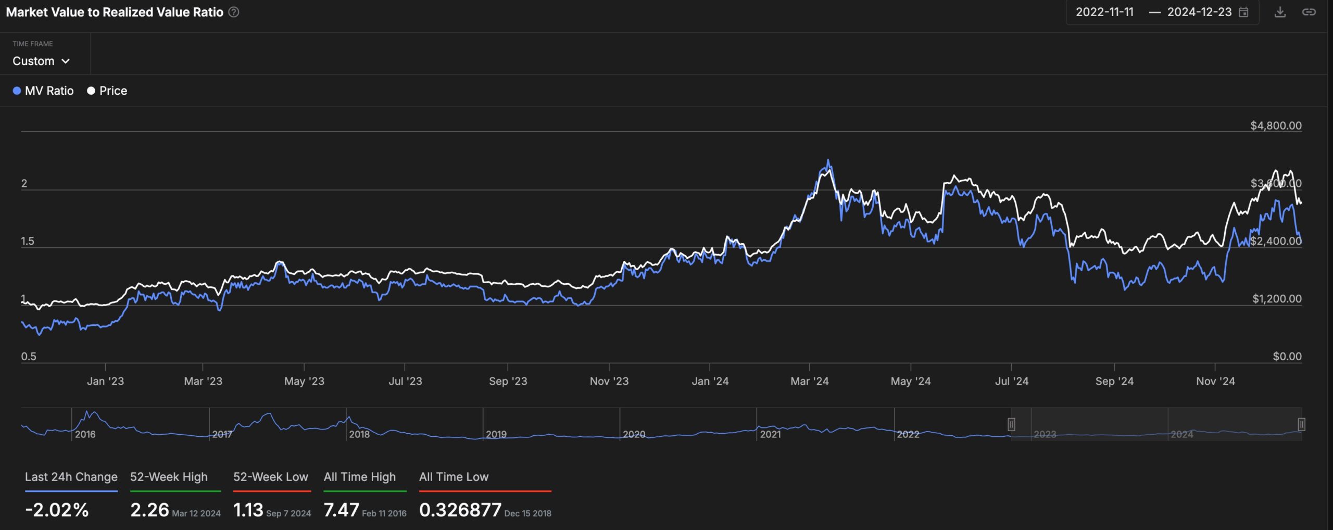Open the Custom time frame dropdown

tap(42, 61)
